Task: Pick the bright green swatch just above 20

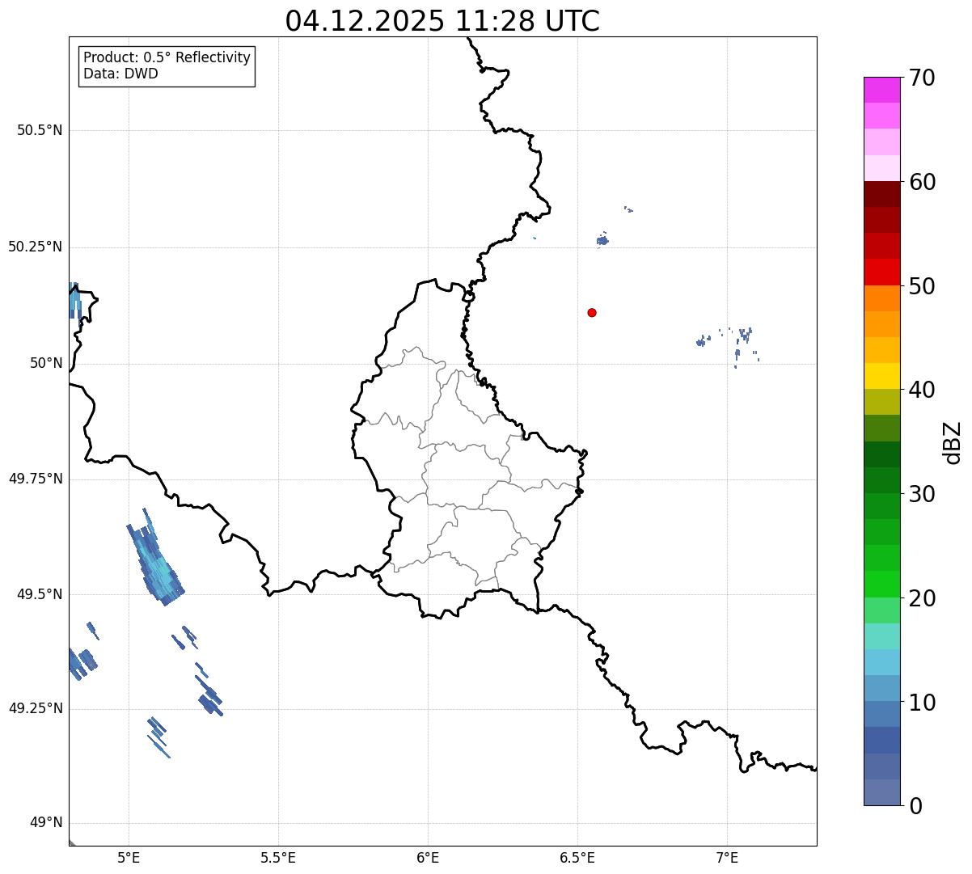Action: pos(881,585)
